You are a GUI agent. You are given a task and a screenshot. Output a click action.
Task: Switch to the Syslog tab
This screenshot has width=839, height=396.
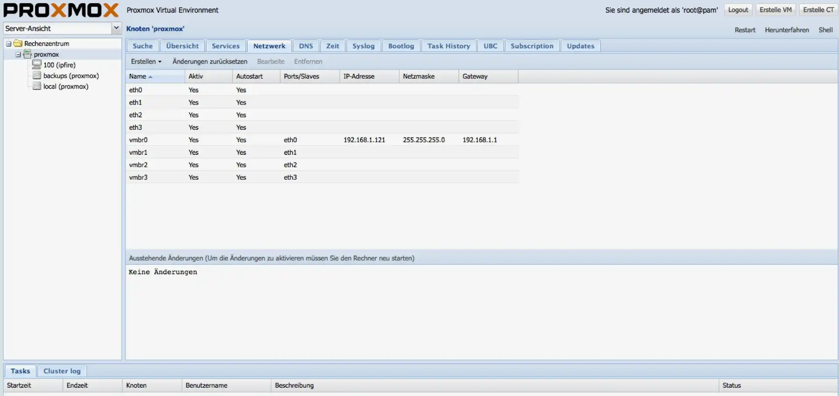point(363,46)
